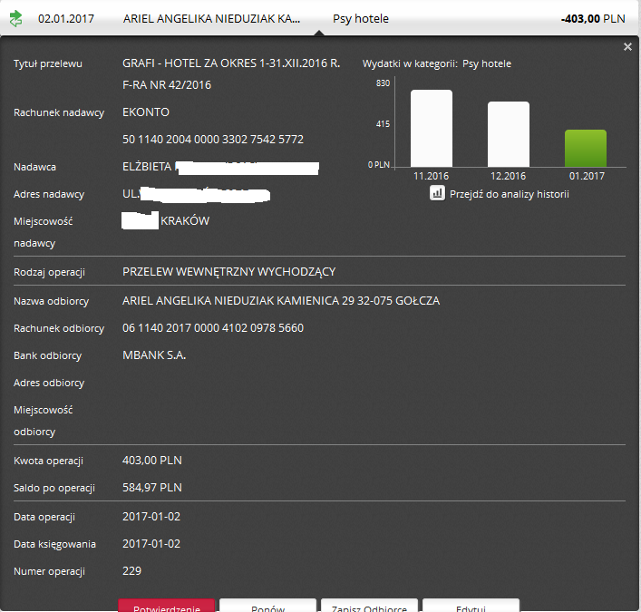Click the Ponów button
The image size is (641, 612).
267,606
